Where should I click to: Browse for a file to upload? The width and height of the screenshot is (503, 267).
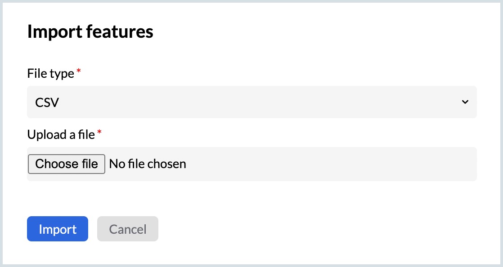click(x=67, y=164)
